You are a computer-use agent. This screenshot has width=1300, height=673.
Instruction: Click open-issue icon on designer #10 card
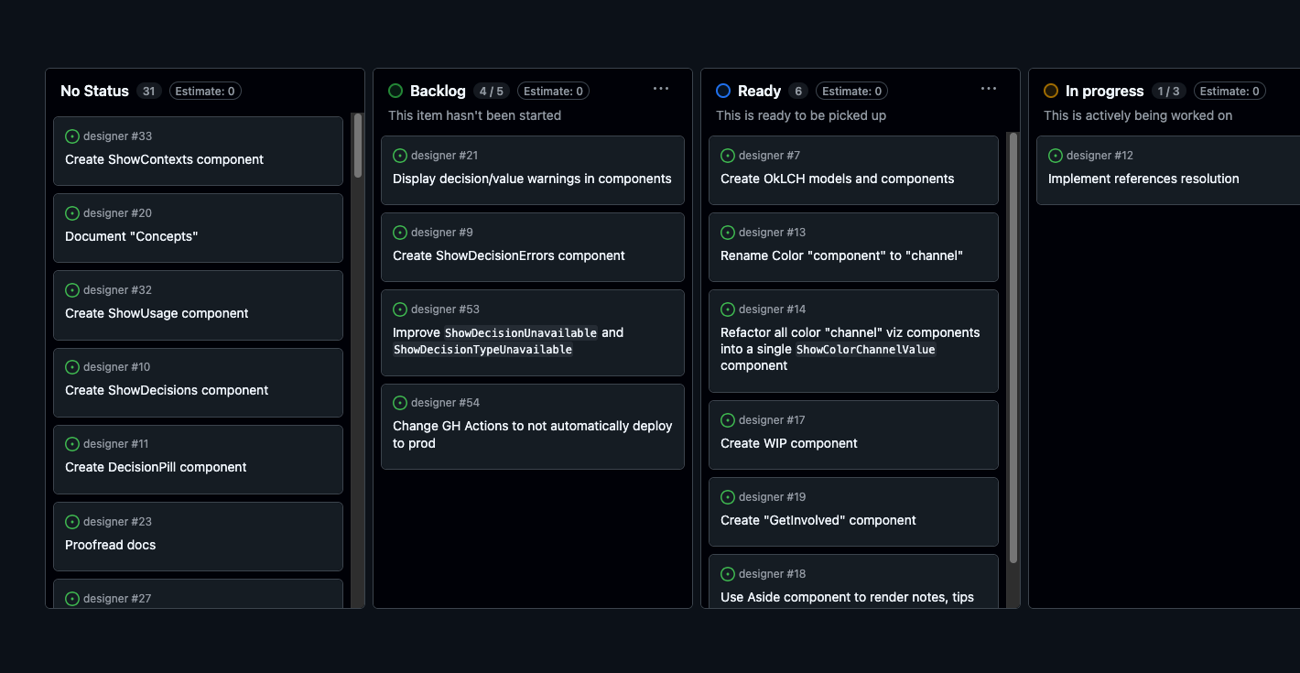click(72, 367)
